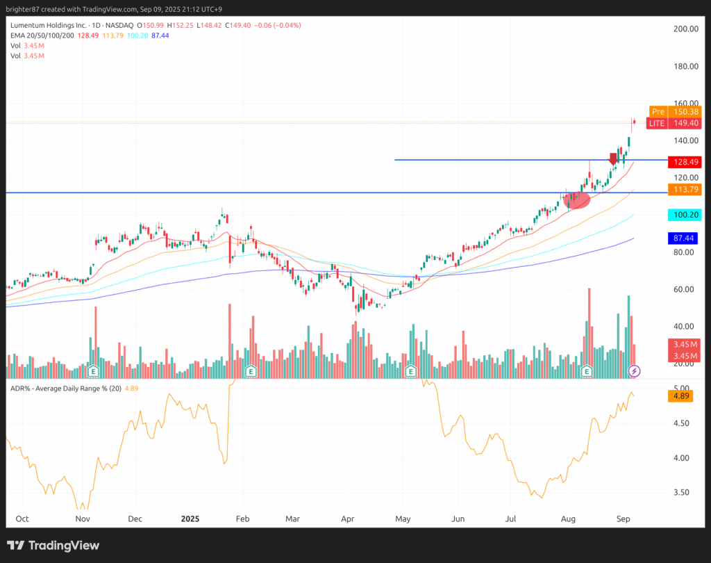Click the purple lightning bolt event icon
The image size is (711, 563).
(x=635, y=371)
